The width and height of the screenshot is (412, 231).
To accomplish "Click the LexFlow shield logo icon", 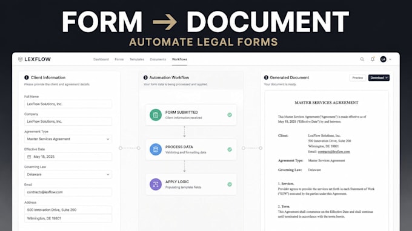I will (x=20, y=59).
